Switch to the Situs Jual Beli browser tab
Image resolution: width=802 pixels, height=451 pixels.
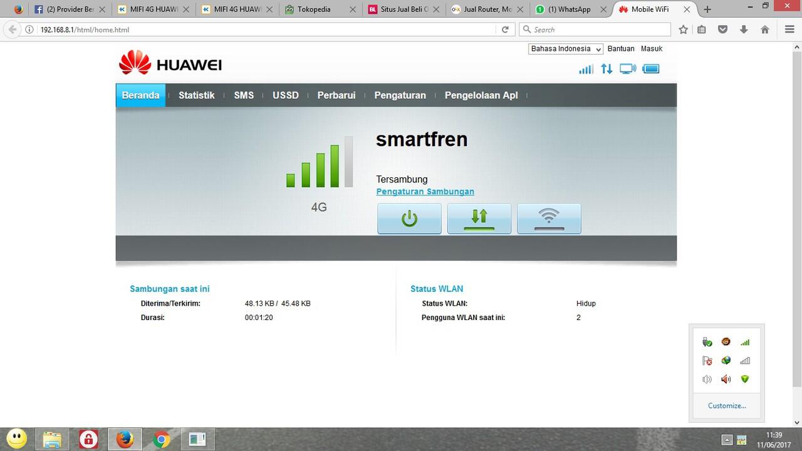pos(404,9)
